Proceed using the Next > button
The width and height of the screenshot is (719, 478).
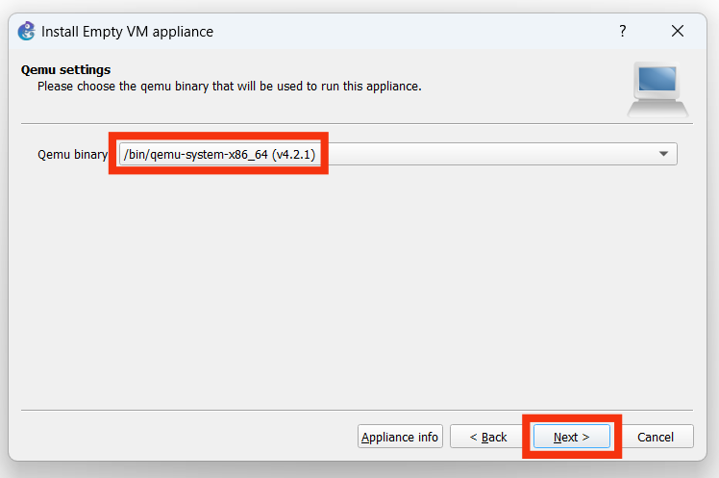point(571,437)
